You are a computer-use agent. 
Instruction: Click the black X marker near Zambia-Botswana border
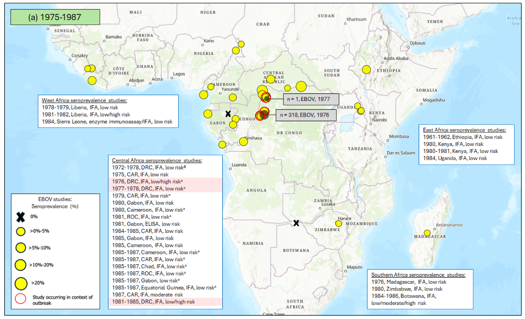[296, 223]
